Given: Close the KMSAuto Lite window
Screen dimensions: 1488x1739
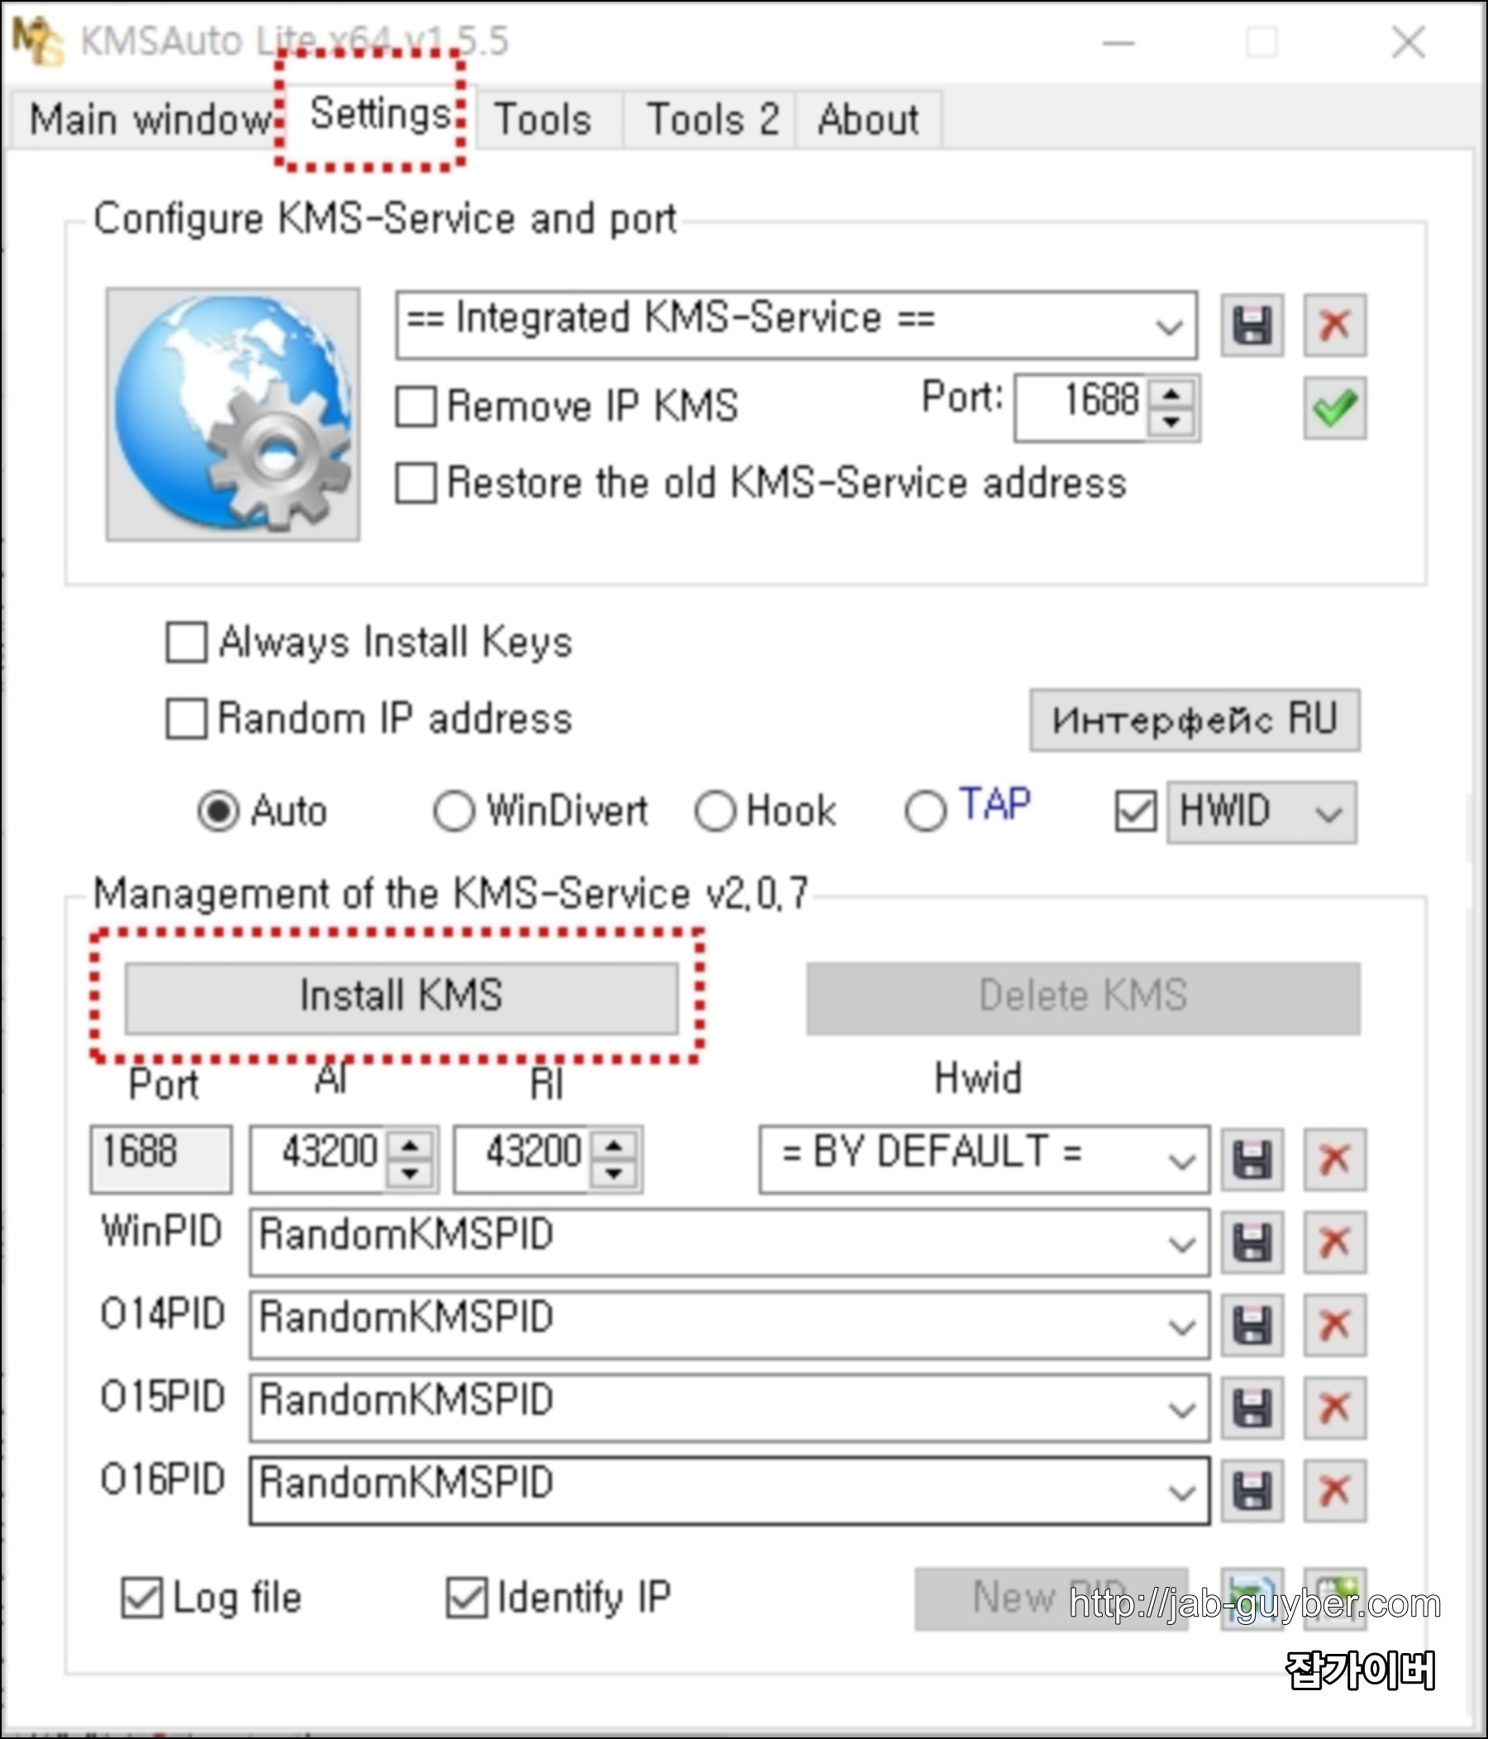Looking at the screenshot, I should coord(1408,42).
